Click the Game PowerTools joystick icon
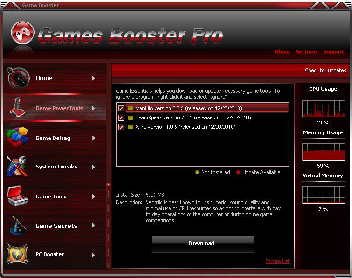Viewport: 352px width, 278px height. (x=18, y=108)
